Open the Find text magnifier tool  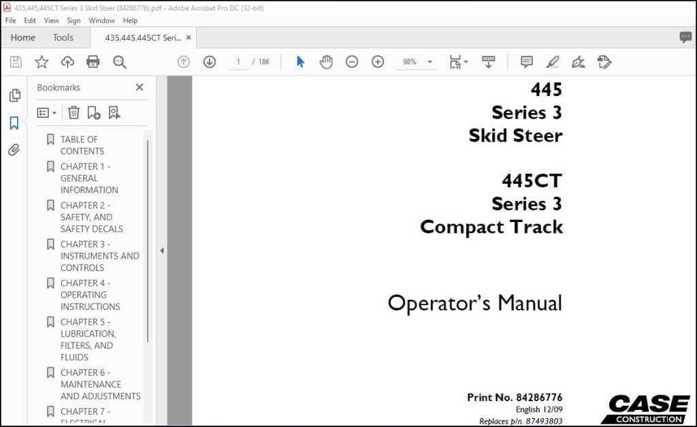120,62
